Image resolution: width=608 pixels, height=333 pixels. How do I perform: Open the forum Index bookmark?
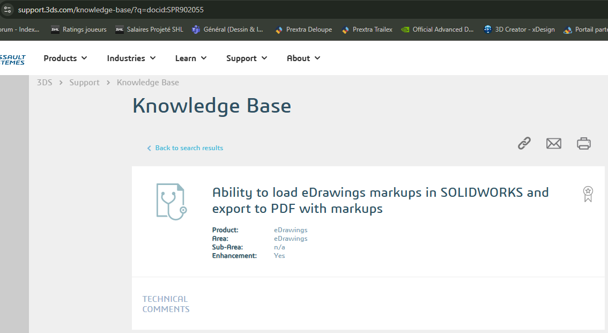pyautogui.click(x=19, y=29)
